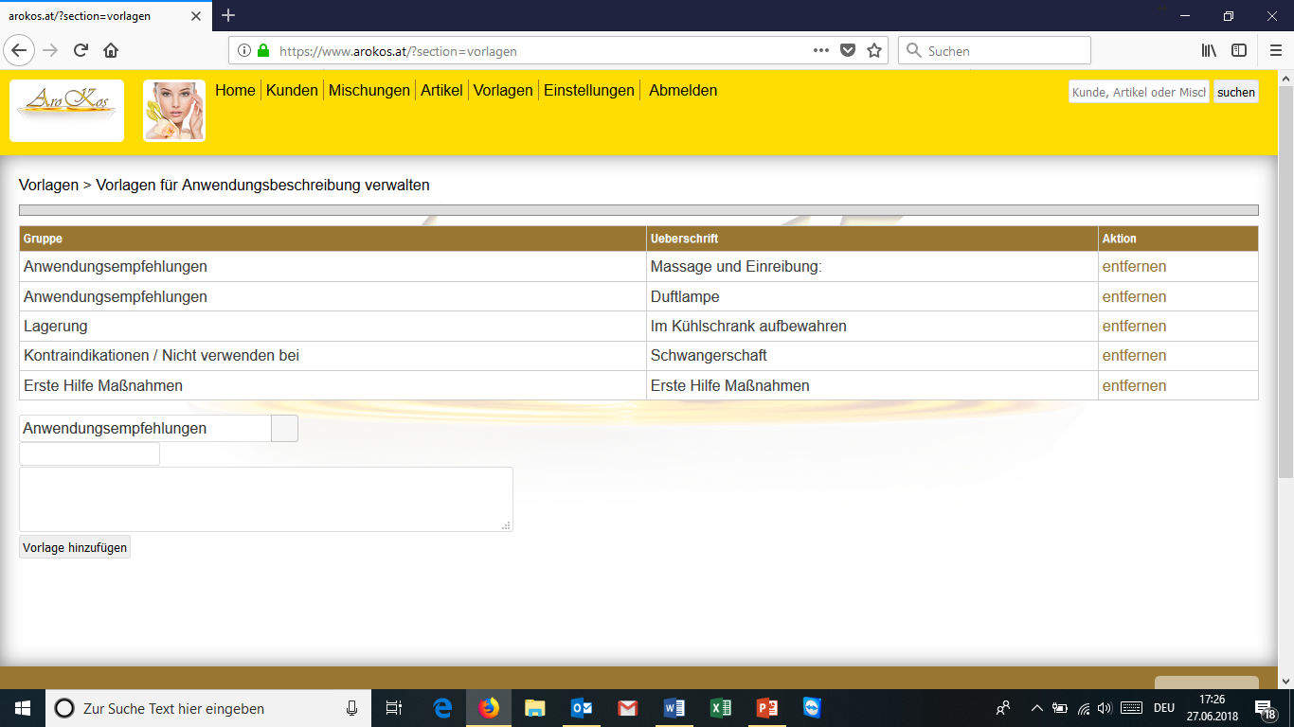The image size is (1294, 727).
Task: Click the AroKos logo
Action: (66, 111)
